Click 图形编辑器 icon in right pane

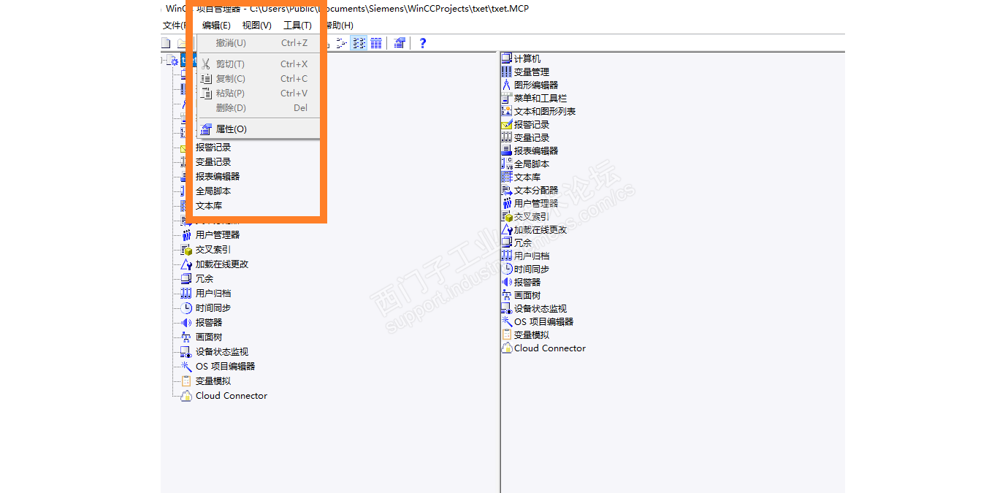click(x=507, y=85)
